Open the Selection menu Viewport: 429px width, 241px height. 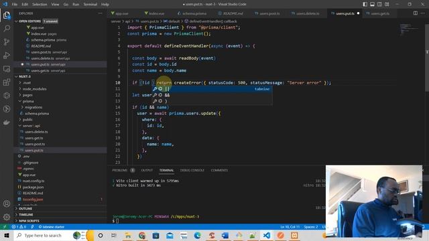(40, 4)
